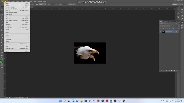Create new layer icon
The image size is (184, 103).
174,71
